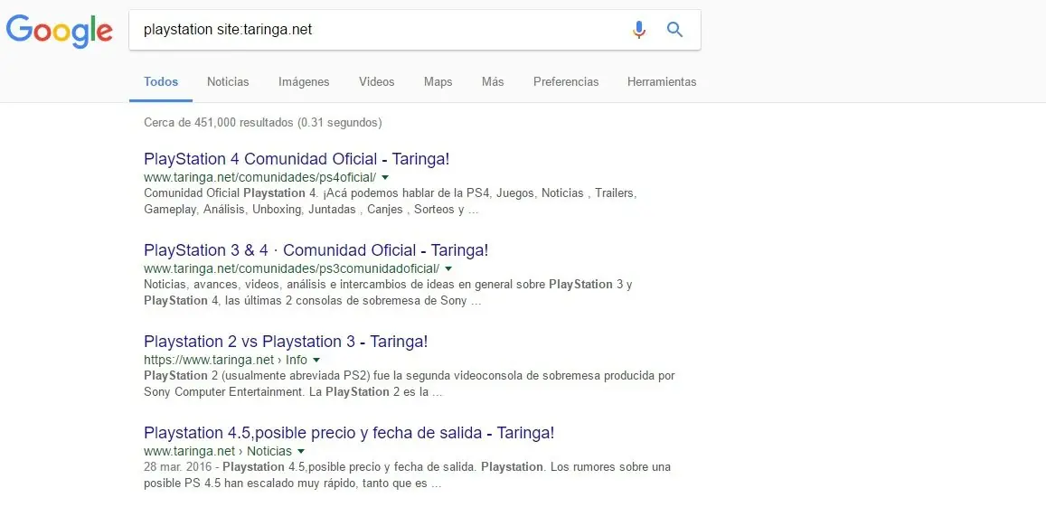Switch to the Videos tab

(376, 82)
